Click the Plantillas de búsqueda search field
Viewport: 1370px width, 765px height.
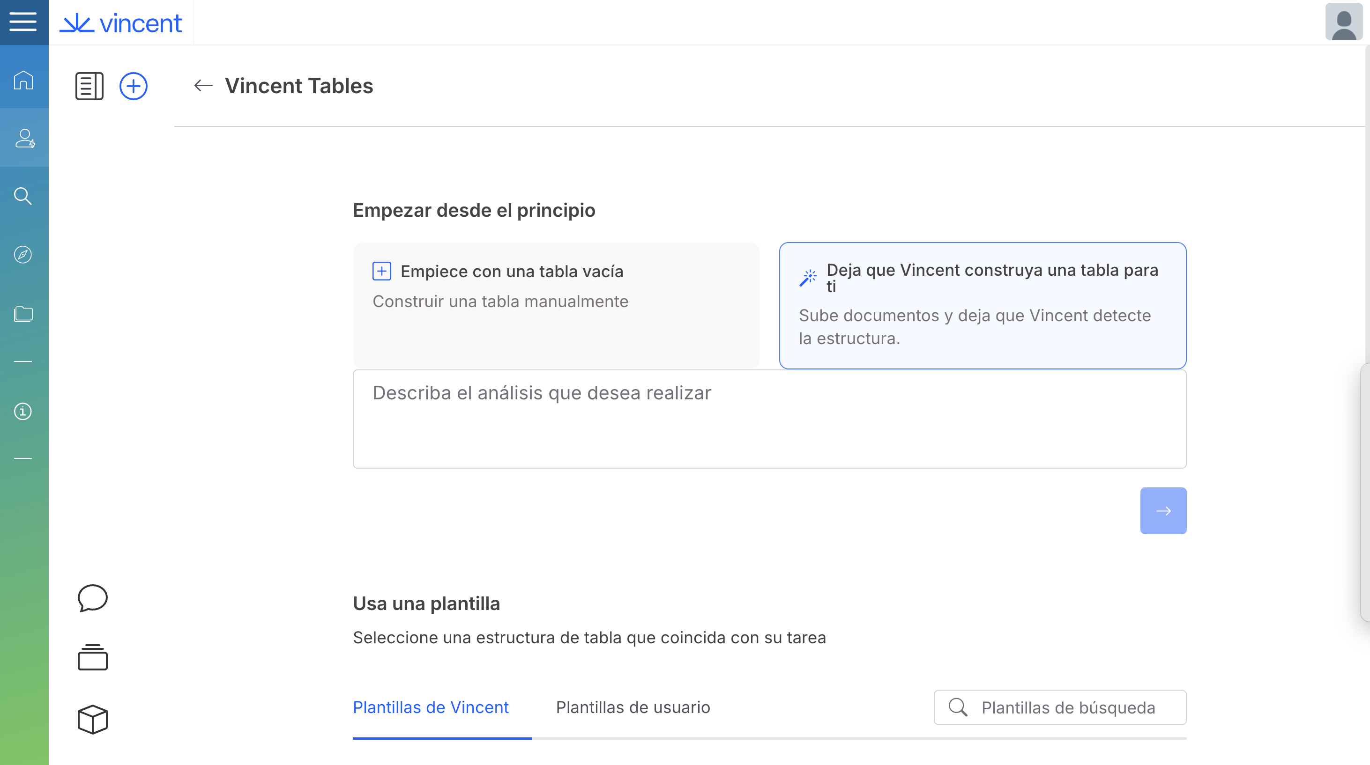point(1067,707)
